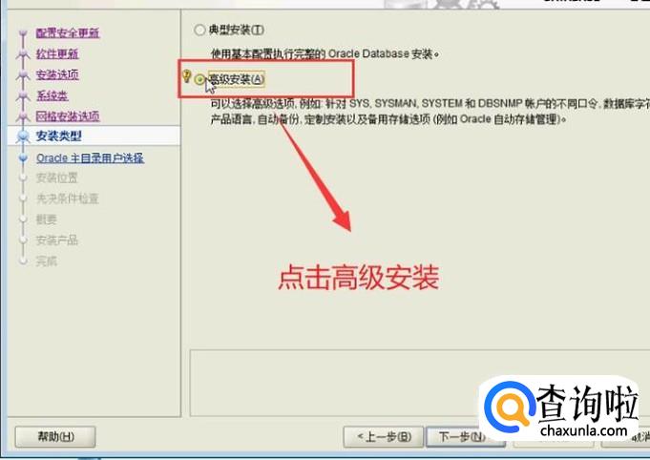Click the 安装产品 step label

(57, 240)
